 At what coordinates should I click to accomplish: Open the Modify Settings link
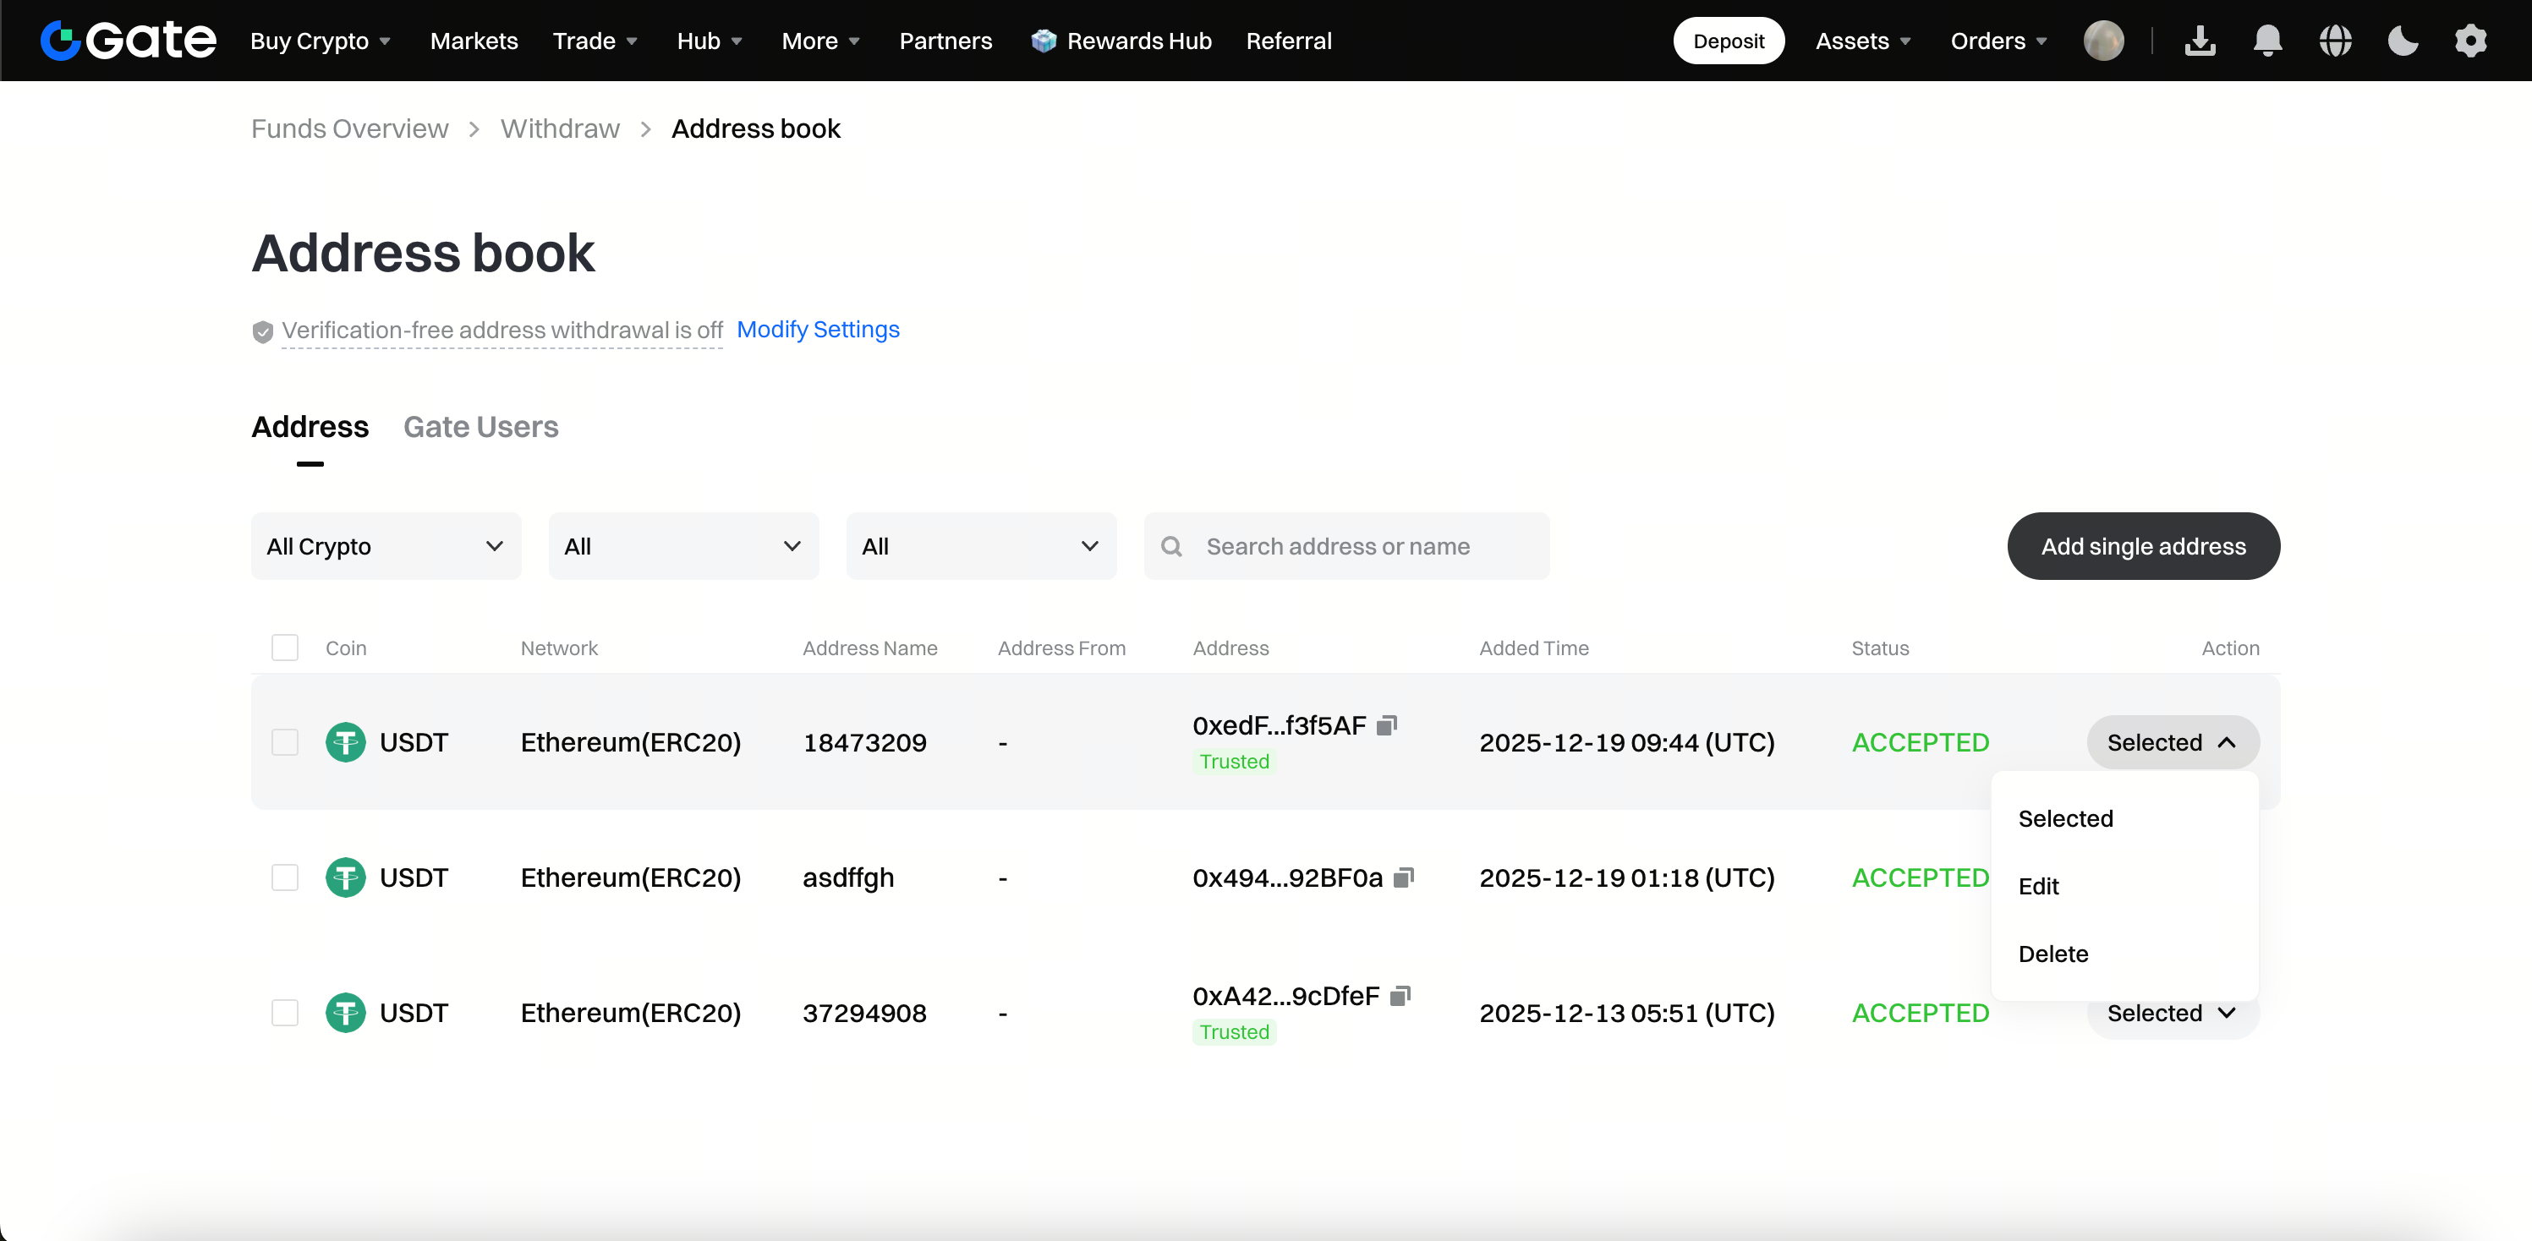(x=818, y=329)
